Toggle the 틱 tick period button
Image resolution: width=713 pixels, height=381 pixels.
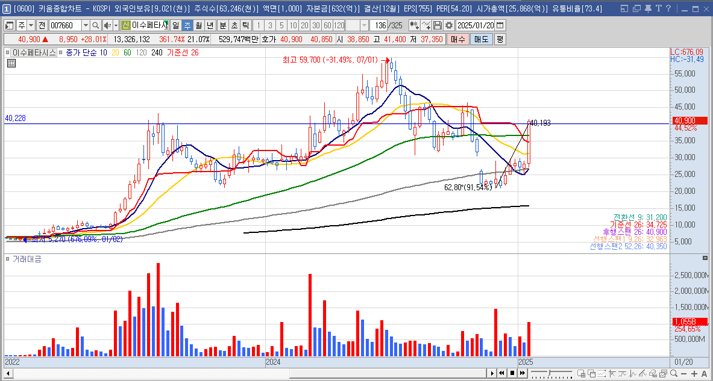pos(245,25)
